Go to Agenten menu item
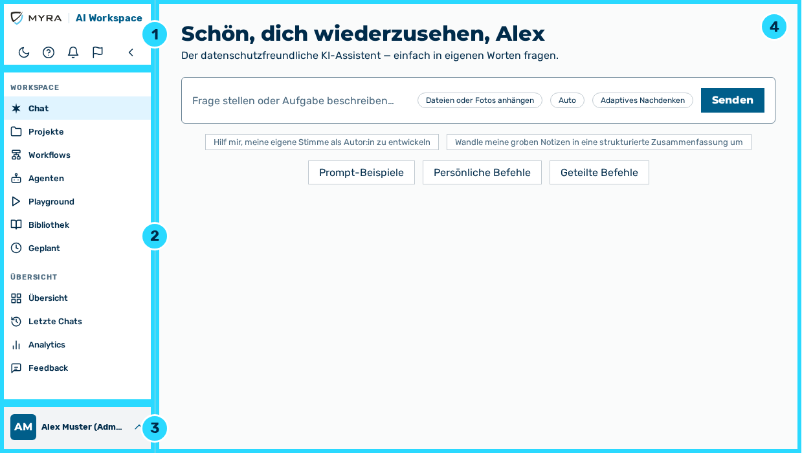The height and width of the screenshot is (453, 802). click(78, 178)
